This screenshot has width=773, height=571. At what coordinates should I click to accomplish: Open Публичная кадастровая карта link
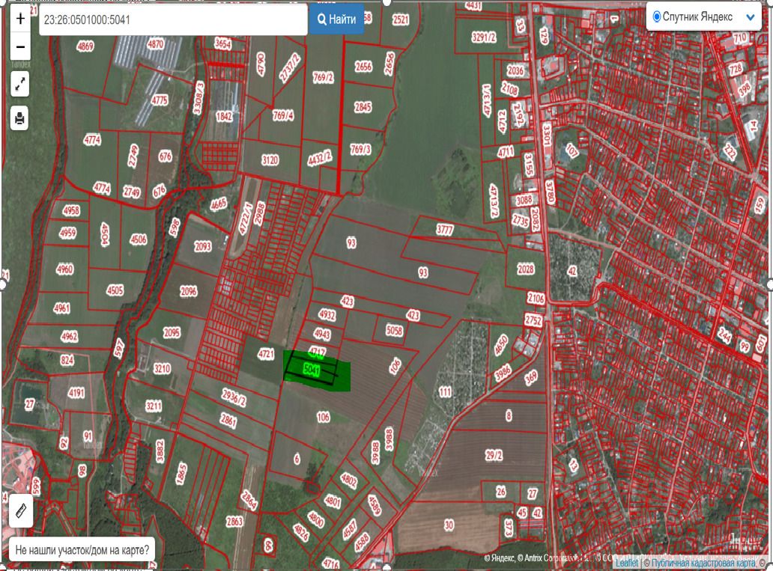pyautogui.click(x=704, y=563)
